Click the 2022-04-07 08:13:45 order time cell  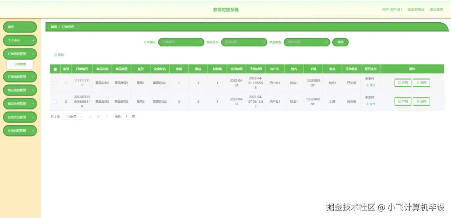255,102
